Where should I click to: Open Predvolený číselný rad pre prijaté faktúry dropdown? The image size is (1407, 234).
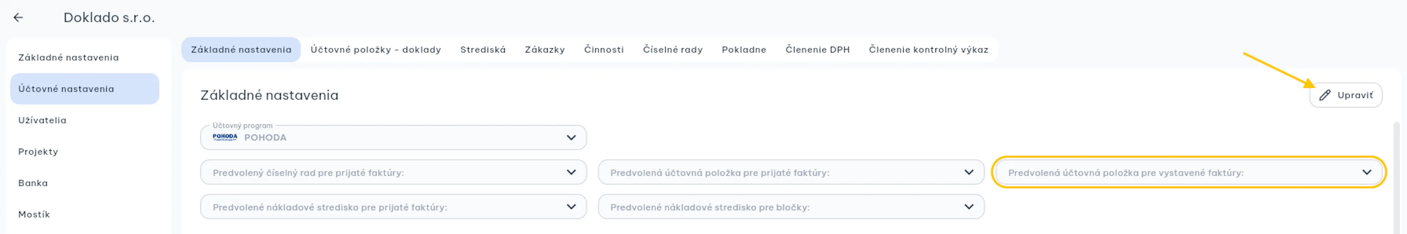(393, 172)
